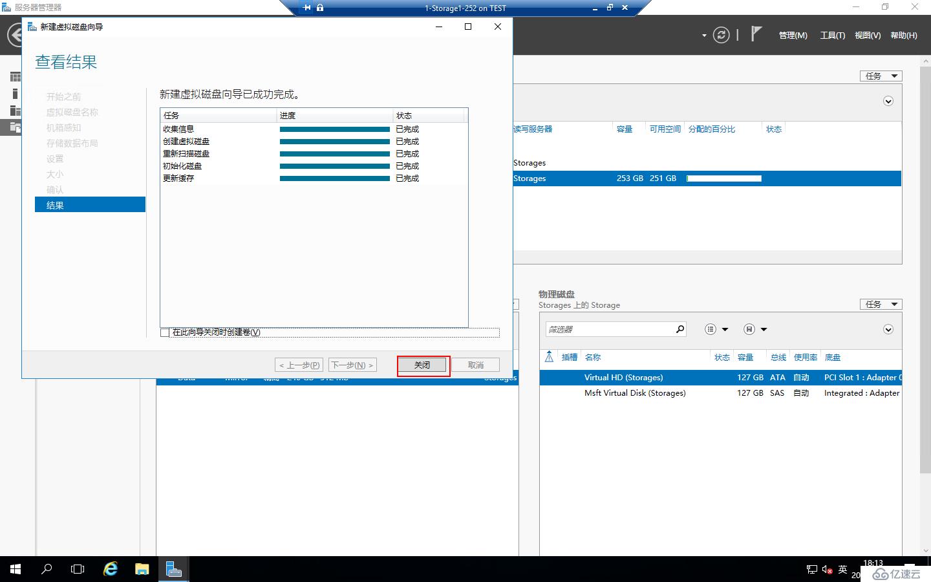Open the notifications flag icon
Viewport: 931px width, 582px height.
click(x=756, y=34)
